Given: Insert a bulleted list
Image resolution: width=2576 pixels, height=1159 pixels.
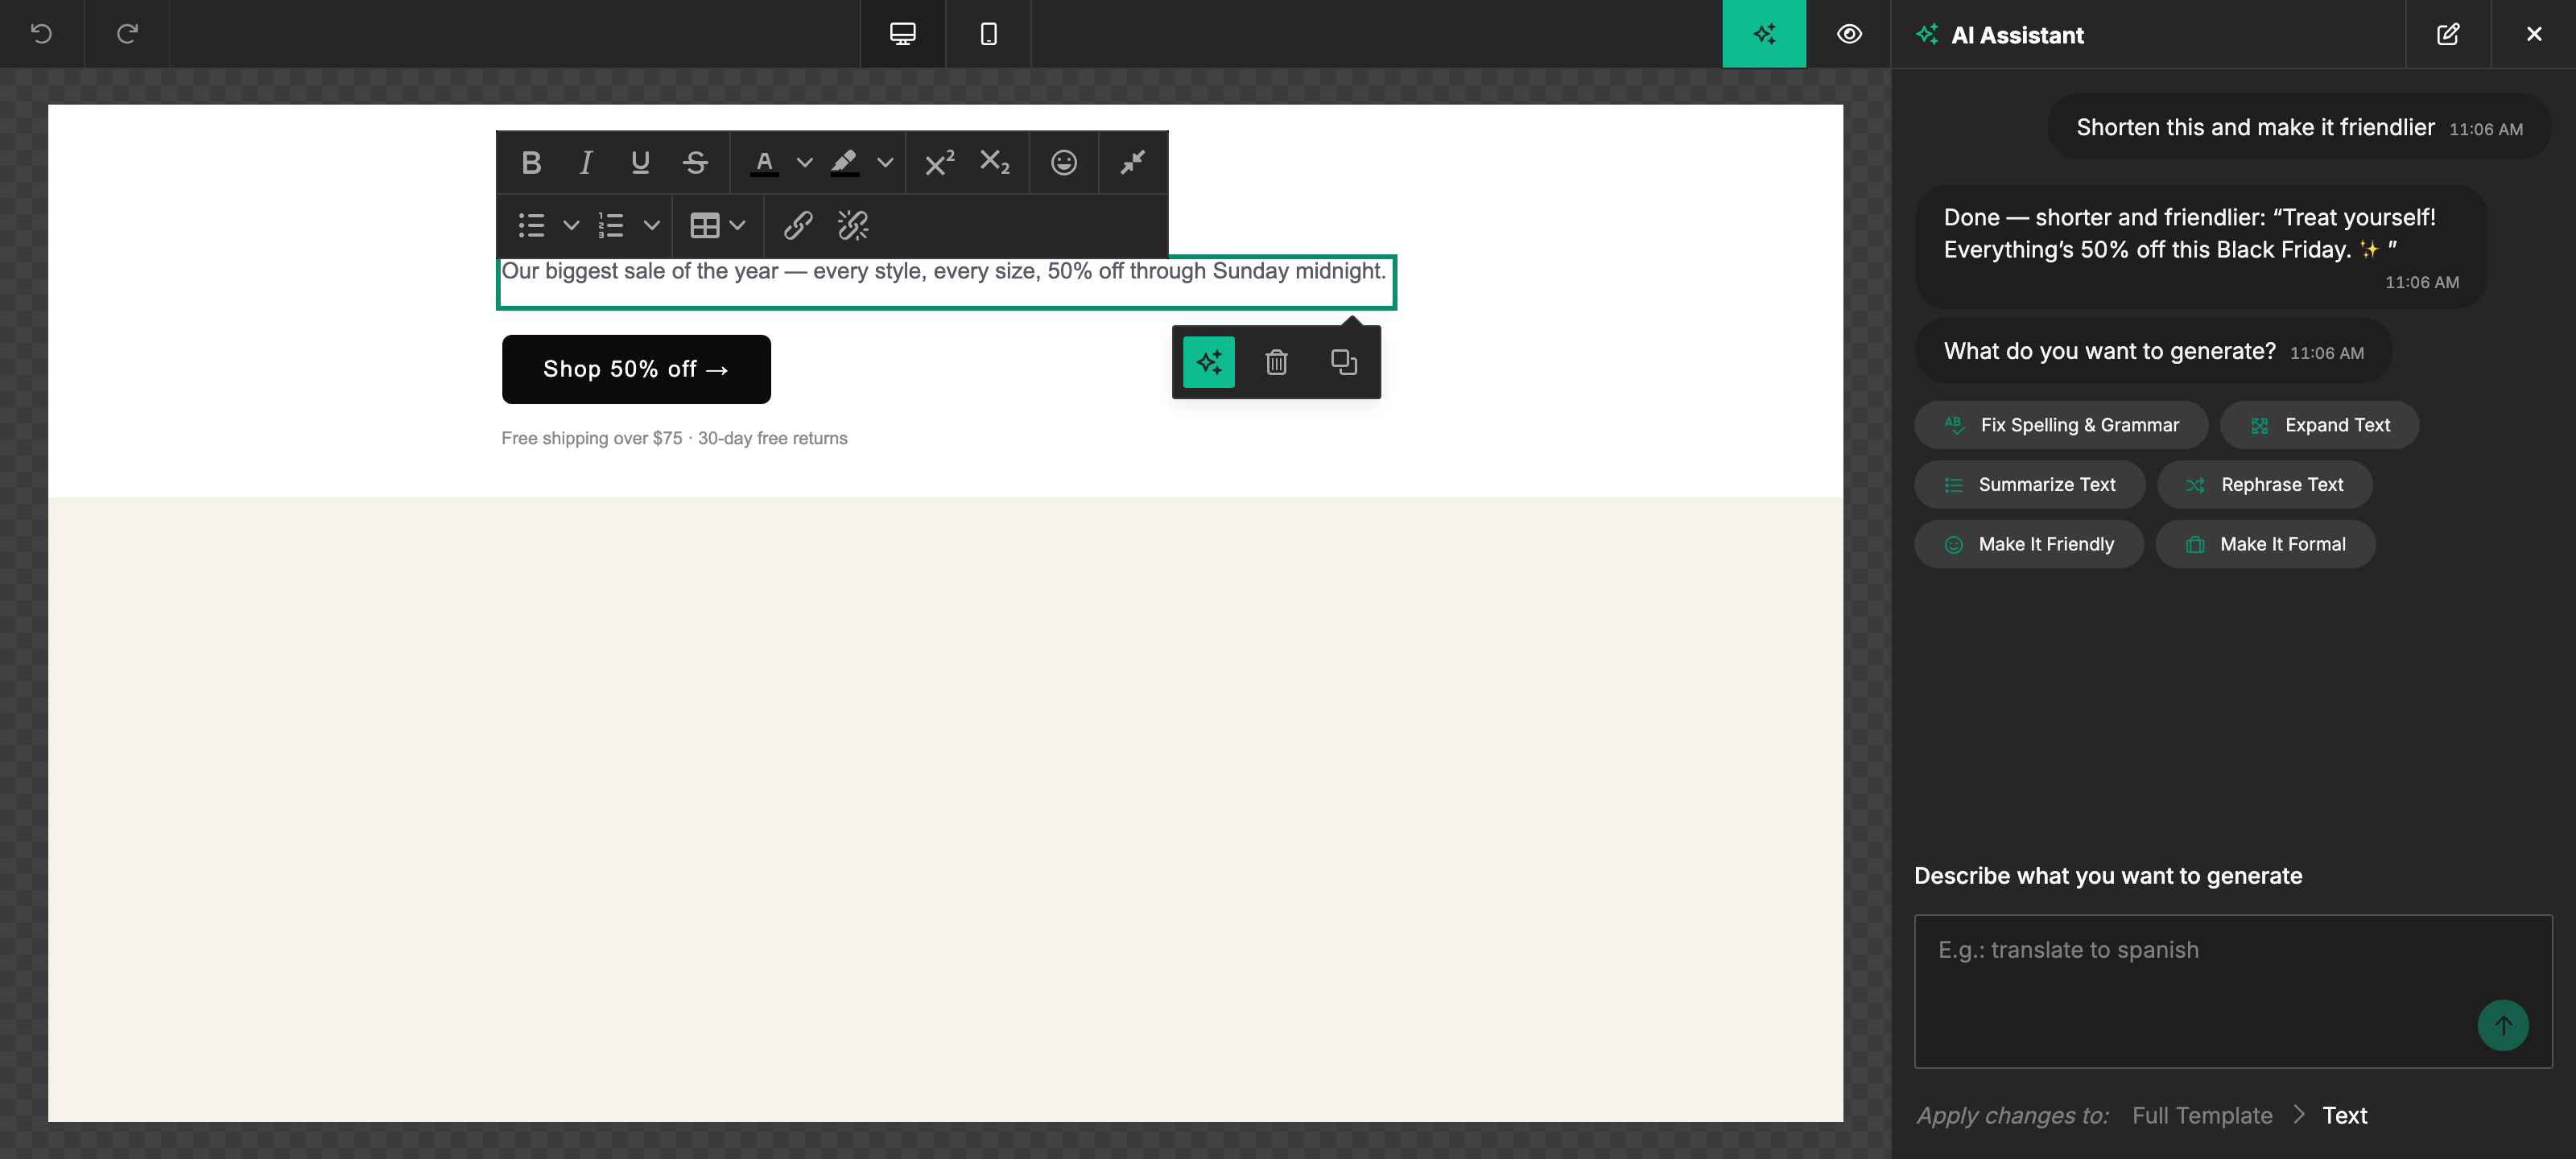Looking at the screenshot, I should click(x=532, y=225).
